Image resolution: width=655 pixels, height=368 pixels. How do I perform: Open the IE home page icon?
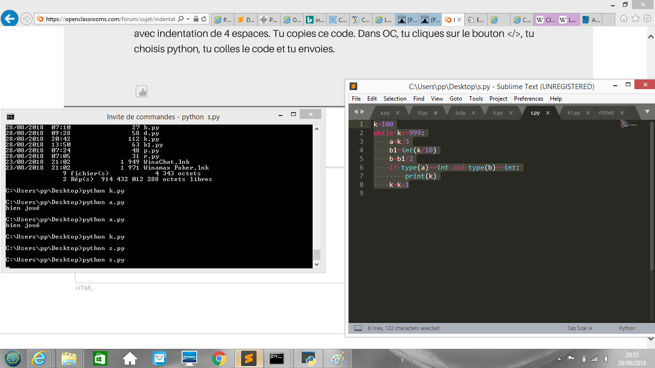point(623,19)
